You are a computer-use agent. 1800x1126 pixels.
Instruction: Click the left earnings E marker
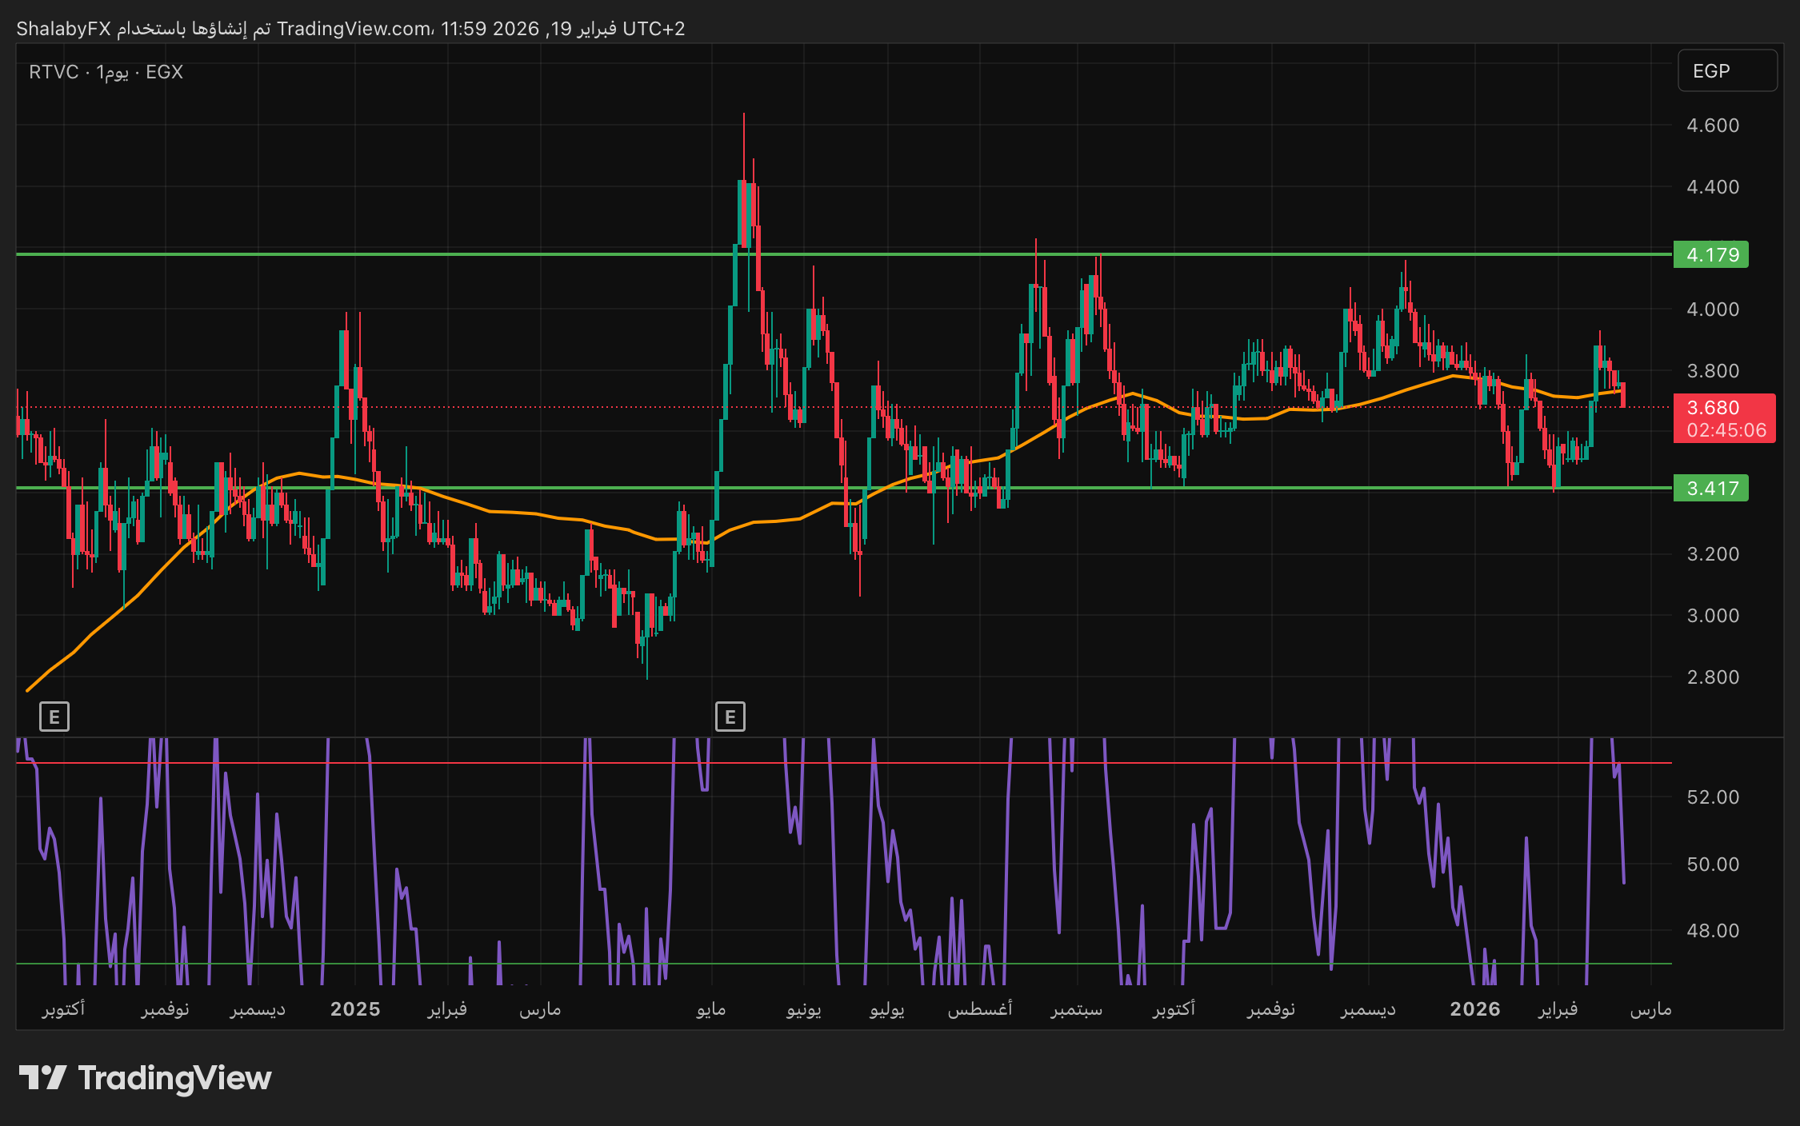tap(54, 717)
